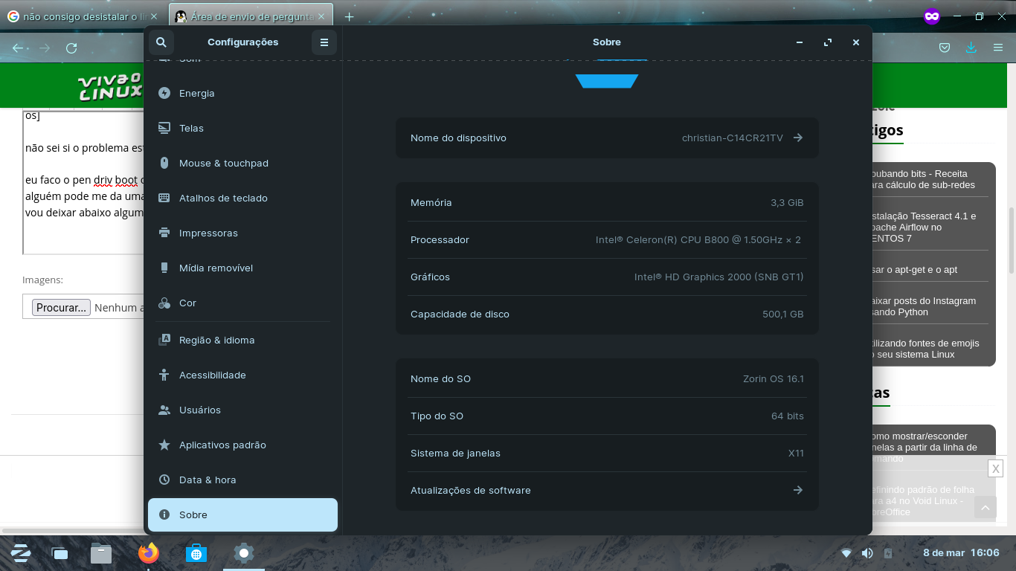Click the browser back arrow

tap(18, 48)
